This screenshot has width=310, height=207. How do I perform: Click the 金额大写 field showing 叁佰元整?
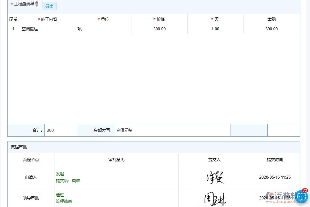[172, 130]
